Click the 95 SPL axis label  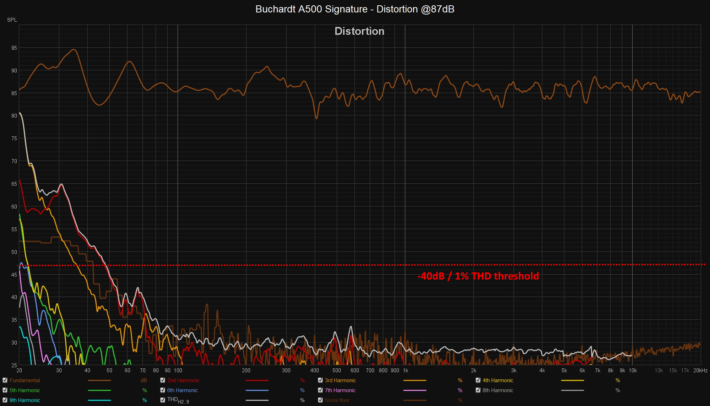[x=14, y=48]
